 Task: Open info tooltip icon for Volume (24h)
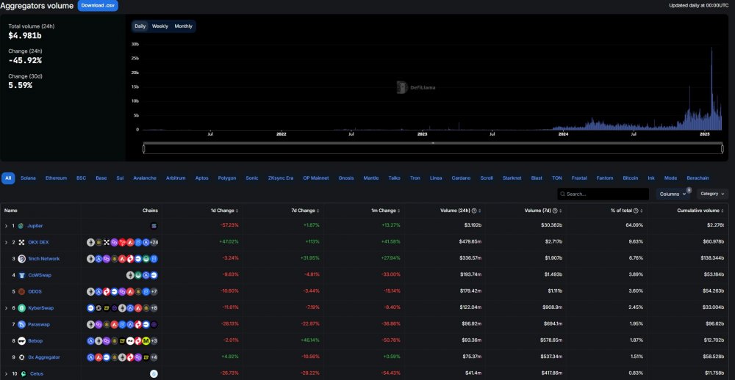tap(474, 211)
